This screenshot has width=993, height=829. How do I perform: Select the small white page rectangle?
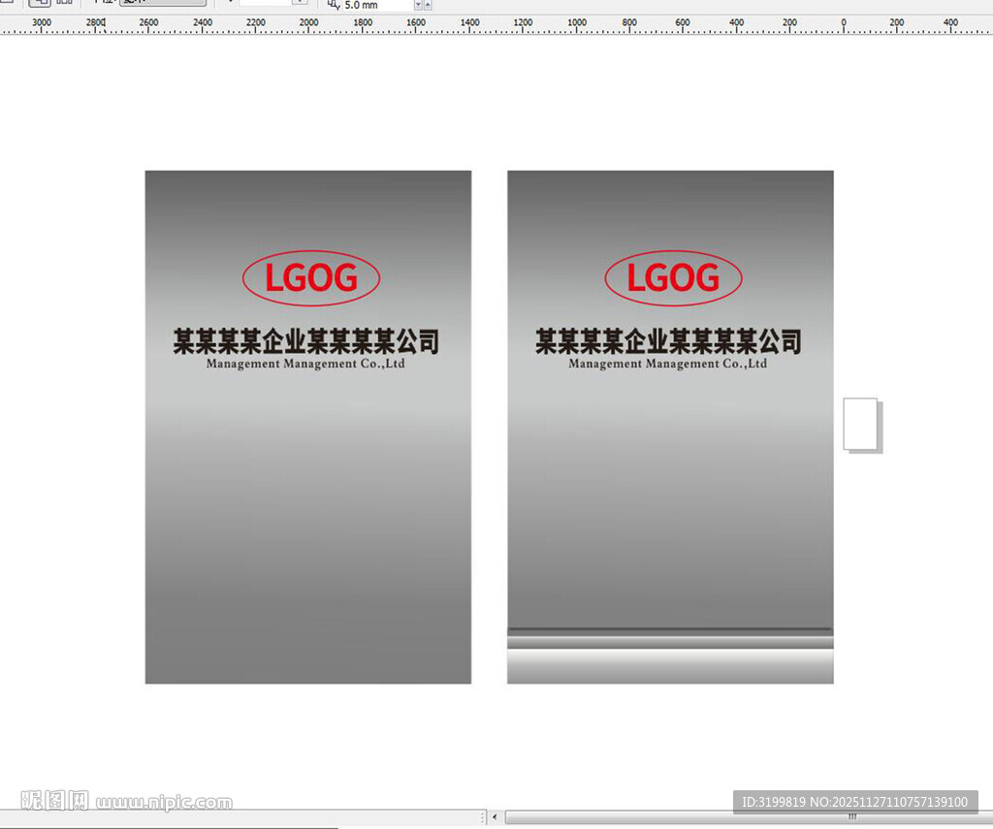pyautogui.click(x=859, y=424)
